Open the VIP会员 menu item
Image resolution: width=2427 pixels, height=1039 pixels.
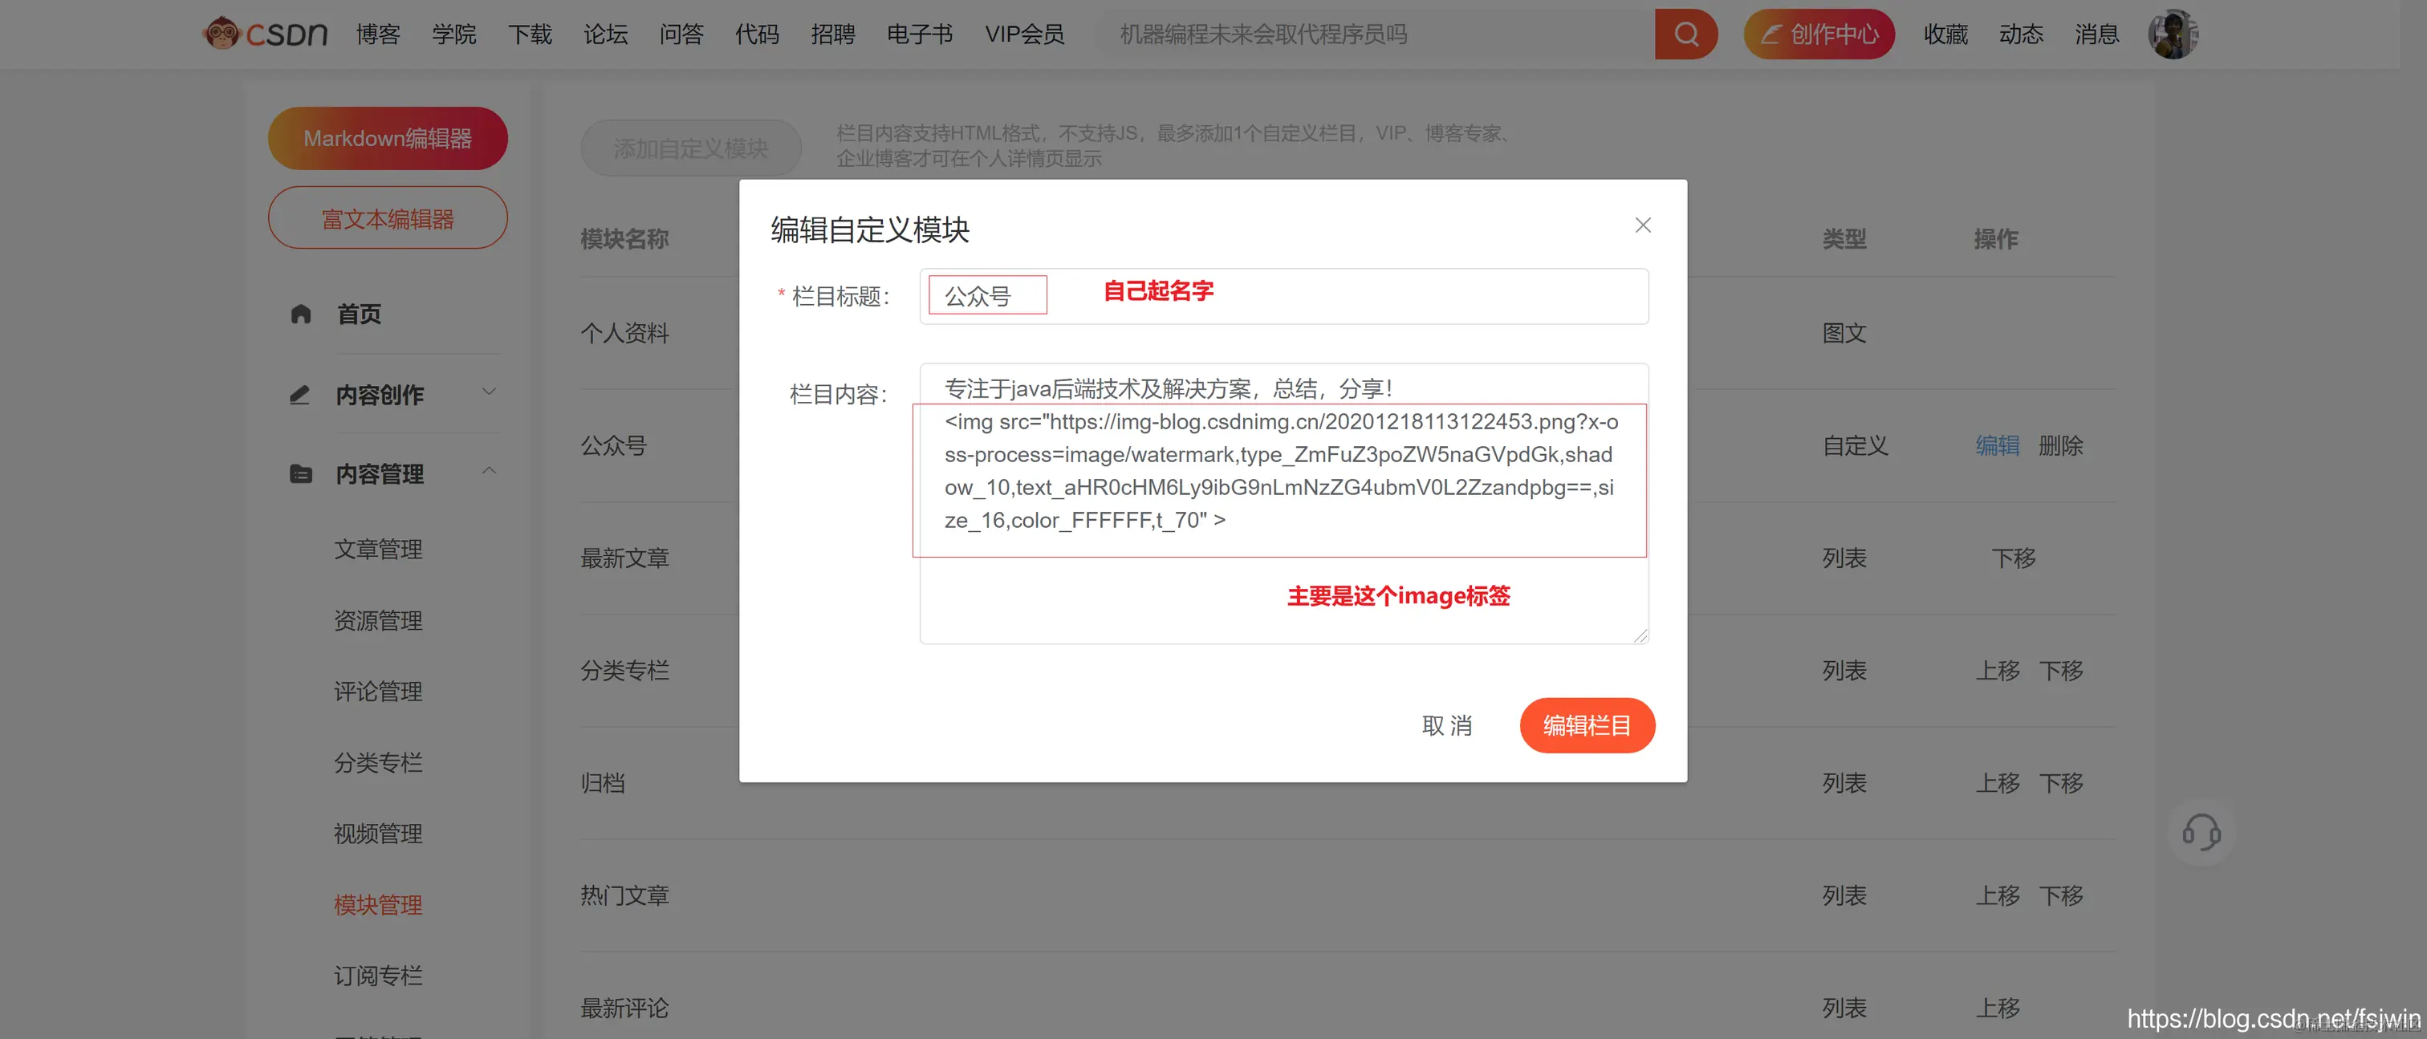tap(1025, 34)
